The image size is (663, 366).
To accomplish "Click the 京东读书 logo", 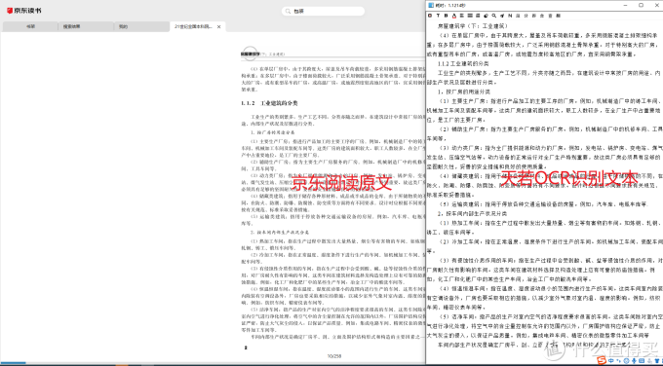I will click(x=24, y=11).
